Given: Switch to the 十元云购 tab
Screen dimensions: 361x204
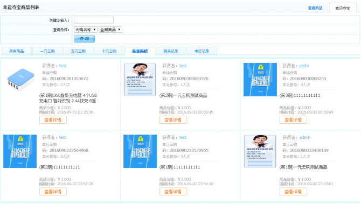Looking at the screenshot, I should pos(109,51).
